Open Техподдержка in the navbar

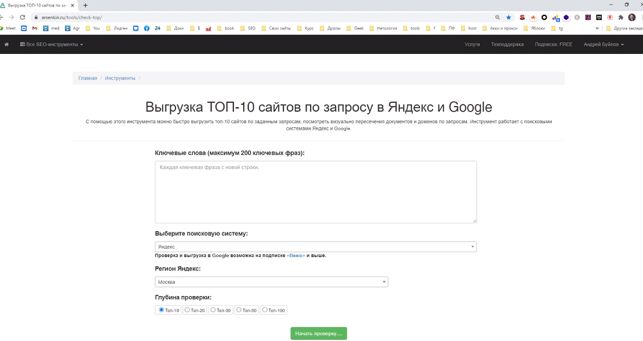tap(507, 44)
